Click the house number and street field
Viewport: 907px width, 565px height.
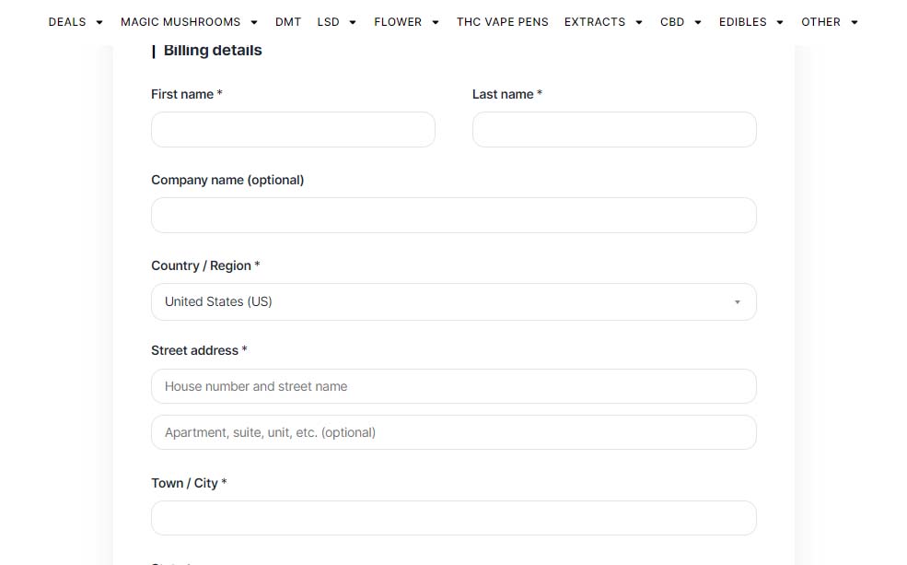coord(453,387)
